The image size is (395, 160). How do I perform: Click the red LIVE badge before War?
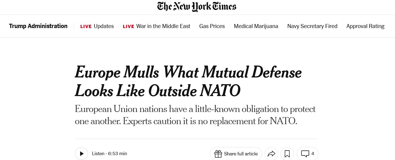point(129,26)
